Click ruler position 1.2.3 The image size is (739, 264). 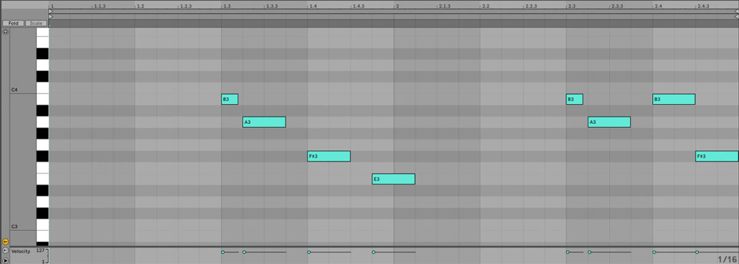pyautogui.click(x=186, y=6)
